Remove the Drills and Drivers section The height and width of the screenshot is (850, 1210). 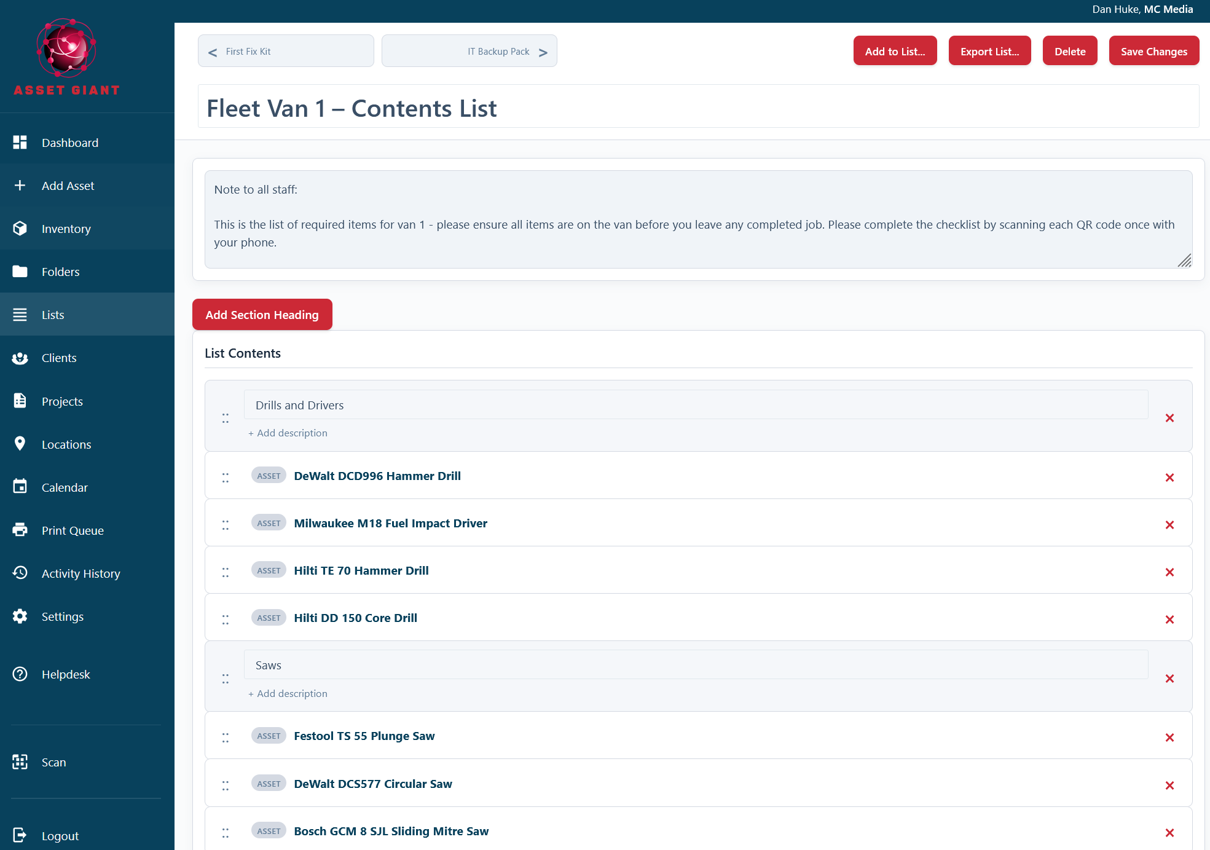coord(1169,418)
